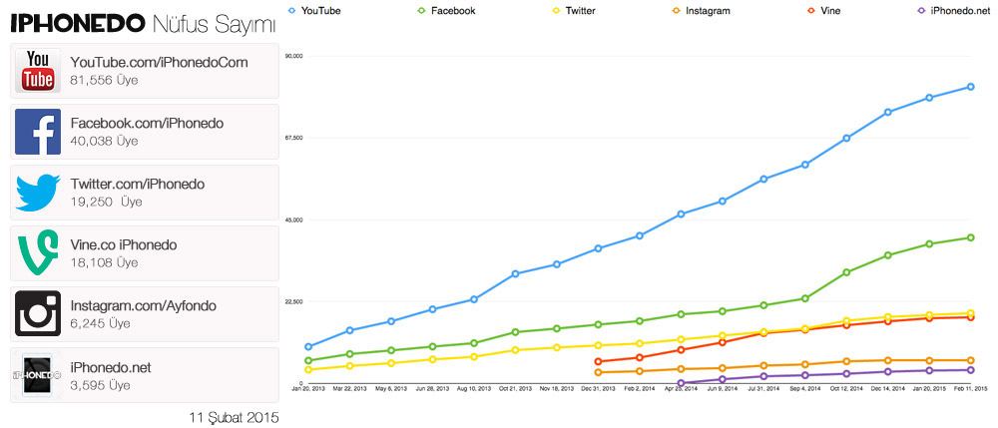The height and width of the screenshot is (428, 998).
Task: Select the 6,245 Üye Instagram member count
Action: click(x=101, y=323)
